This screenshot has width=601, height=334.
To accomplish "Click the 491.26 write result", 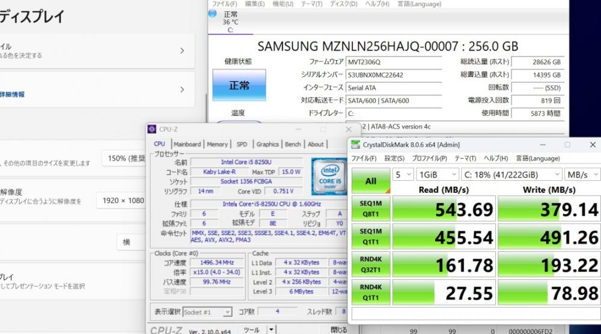I will pos(549,237).
